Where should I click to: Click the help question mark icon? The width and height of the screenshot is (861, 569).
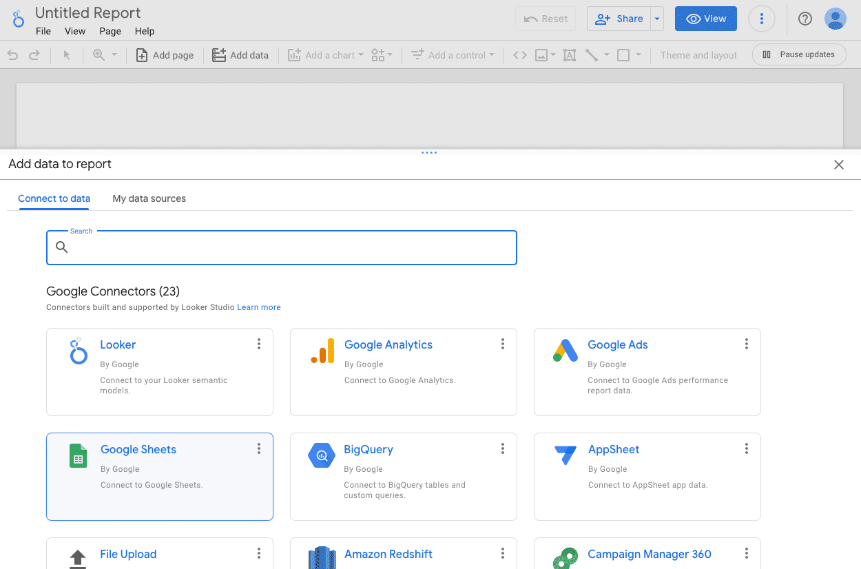pos(805,19)
